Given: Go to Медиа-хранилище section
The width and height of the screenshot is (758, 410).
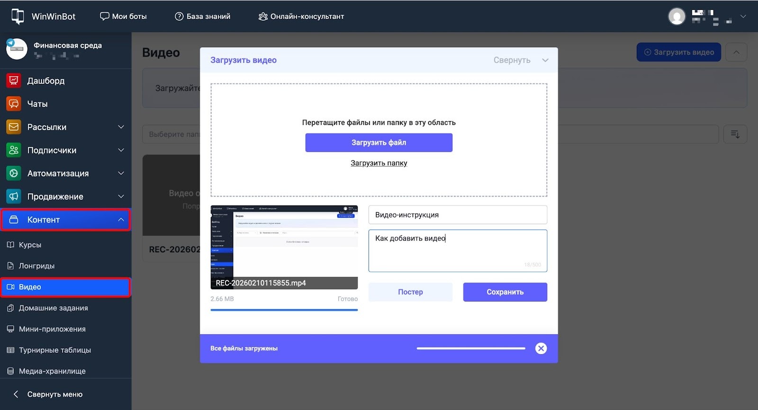Looking at the screenshot, I should (x=52, y=371).
